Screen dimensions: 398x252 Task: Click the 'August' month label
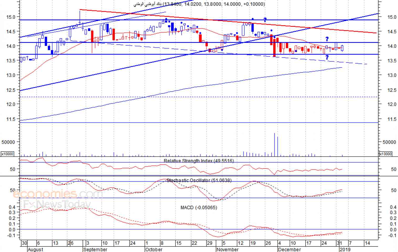click(x=35, y=249)
